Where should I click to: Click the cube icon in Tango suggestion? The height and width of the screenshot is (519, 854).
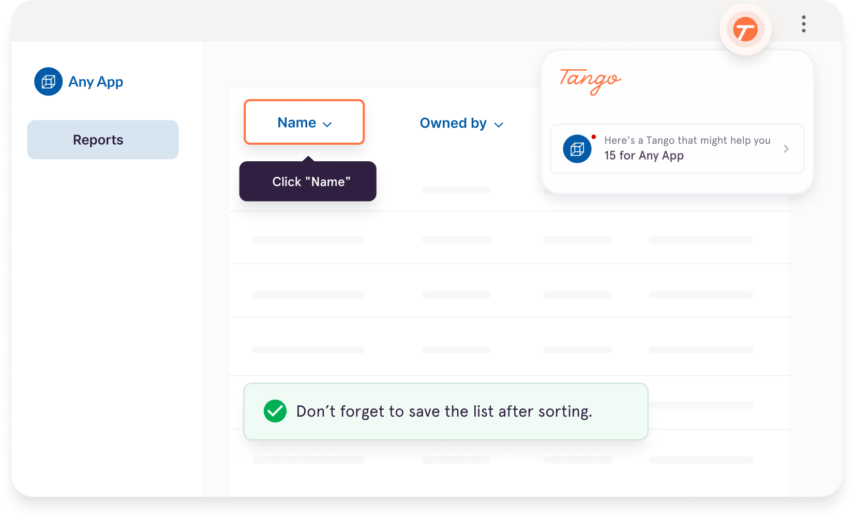tap(577, 149)
